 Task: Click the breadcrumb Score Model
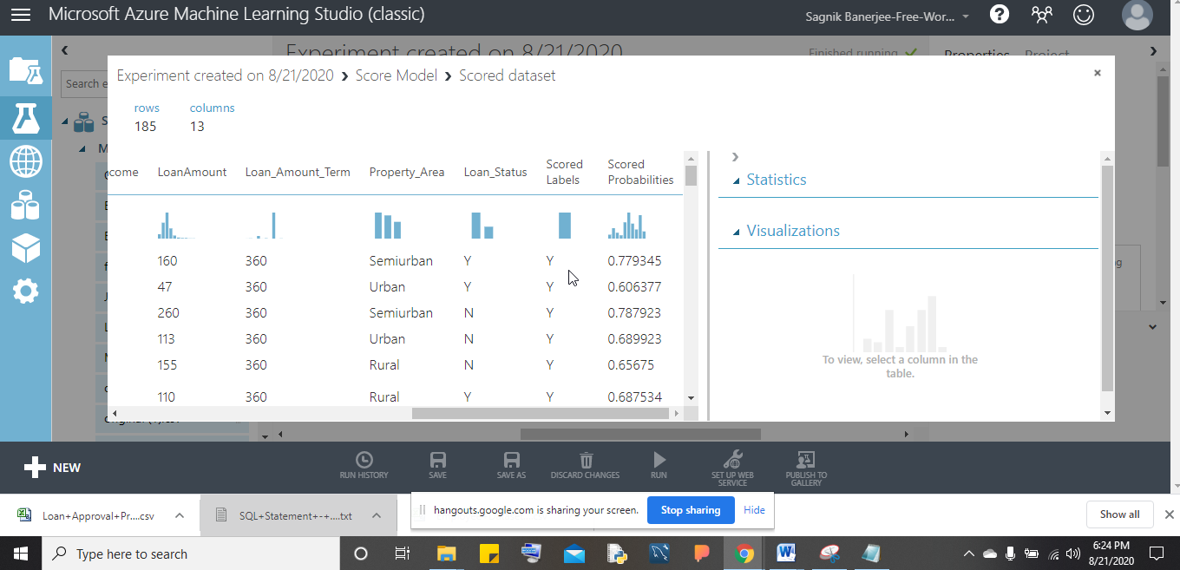pyautogui.click(x=396, y=75)
